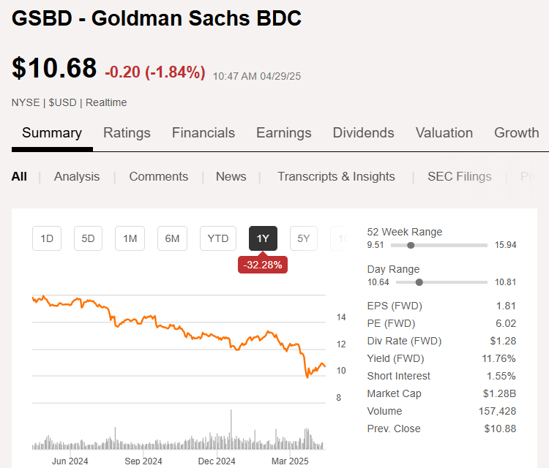Choose the YTD chart range
This screenshot has height=468, width=549.
coord(218,238)
